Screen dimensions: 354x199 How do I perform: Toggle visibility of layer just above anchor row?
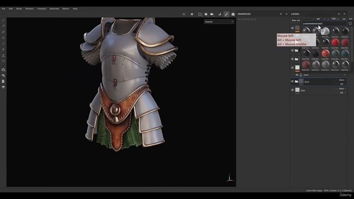pos(293,67)
